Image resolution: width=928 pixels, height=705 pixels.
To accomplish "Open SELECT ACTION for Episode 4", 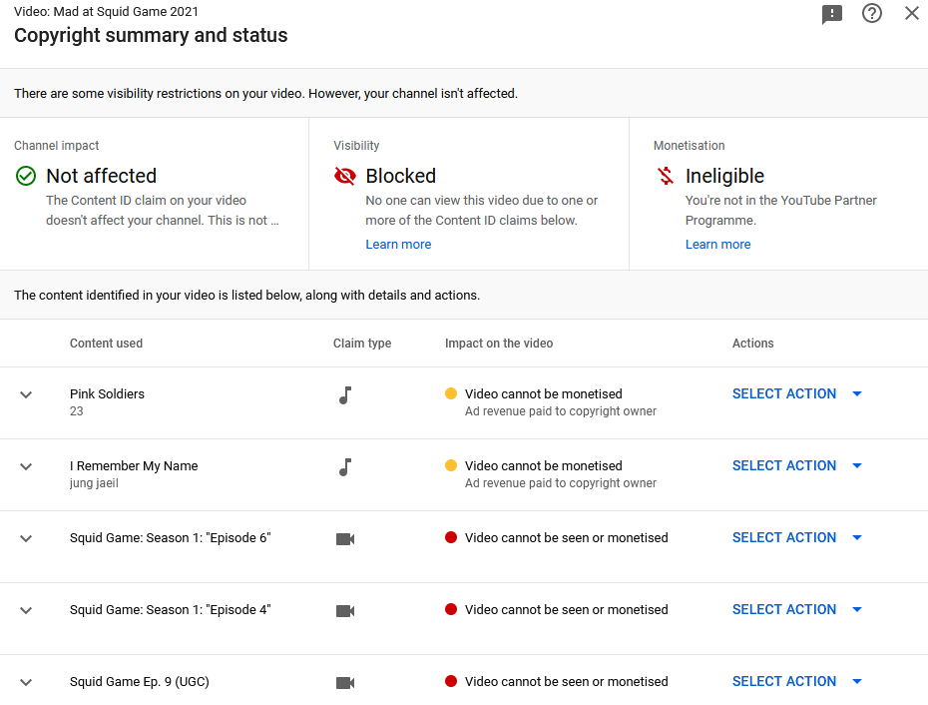I will (x=796, y=609).
